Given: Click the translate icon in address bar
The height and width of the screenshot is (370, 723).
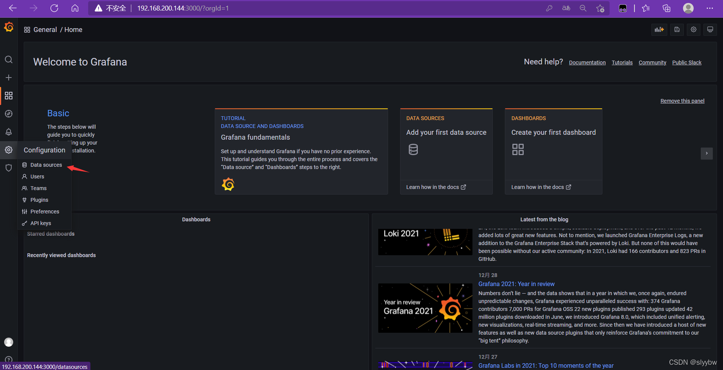Looking at the screenshot, I should click(566, 8).
